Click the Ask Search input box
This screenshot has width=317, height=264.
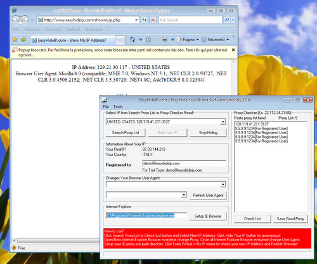(x=190, y=20)
